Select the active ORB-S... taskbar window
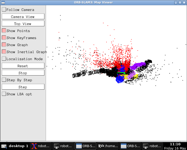The image size is (187, 150). [85, 146]
